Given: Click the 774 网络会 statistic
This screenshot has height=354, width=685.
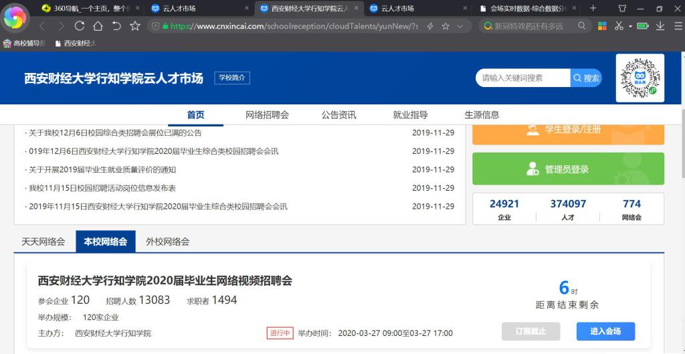Looking at the screenshot, I should point(631,209).
